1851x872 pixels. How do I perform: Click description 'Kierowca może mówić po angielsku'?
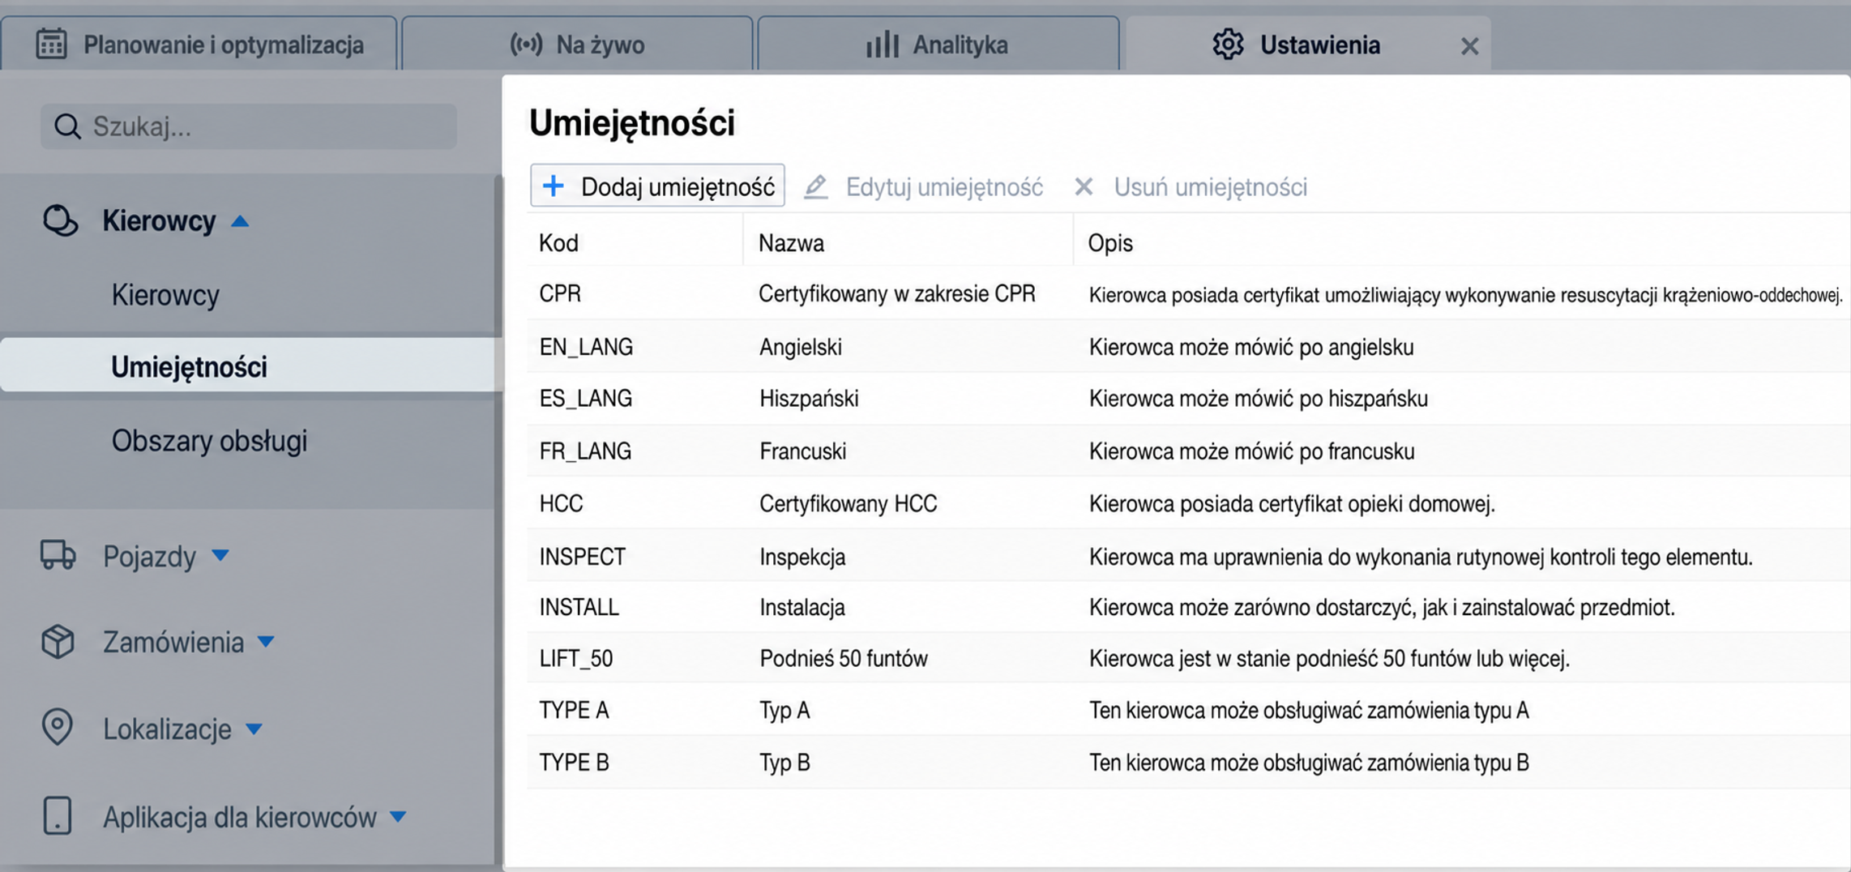click(x=1250, y=347)
